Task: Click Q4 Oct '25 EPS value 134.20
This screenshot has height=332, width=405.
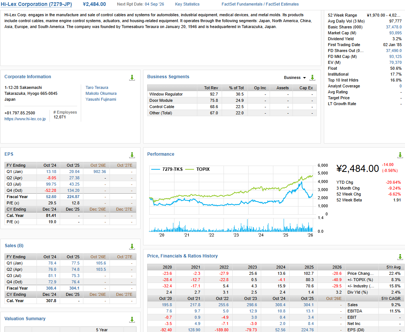Action: (x=73, y=190)
